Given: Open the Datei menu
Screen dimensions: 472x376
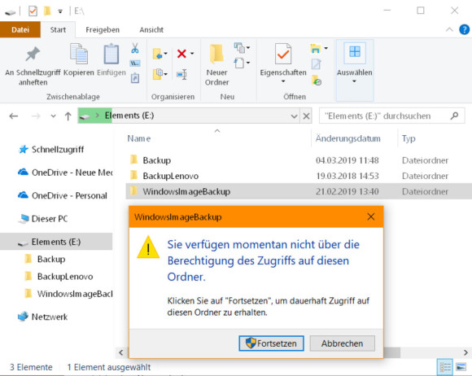Looking at the screenshot, I should click(20, 29).
